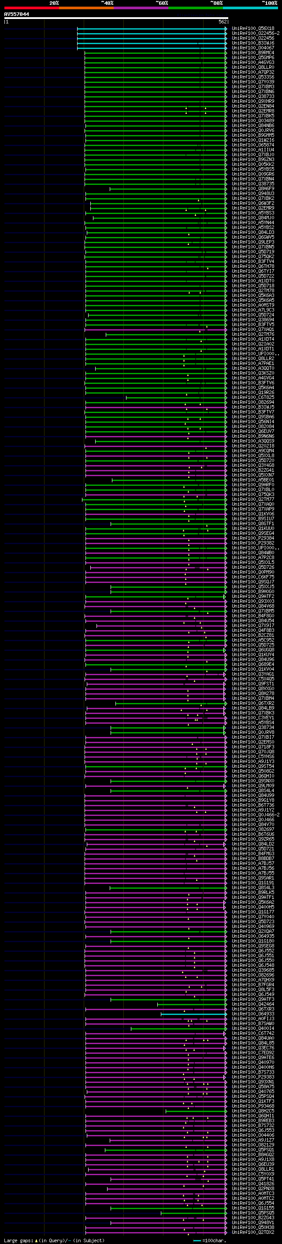Click hit label UniRef100_Q50H38
282x1244 pixels.
253,1227
